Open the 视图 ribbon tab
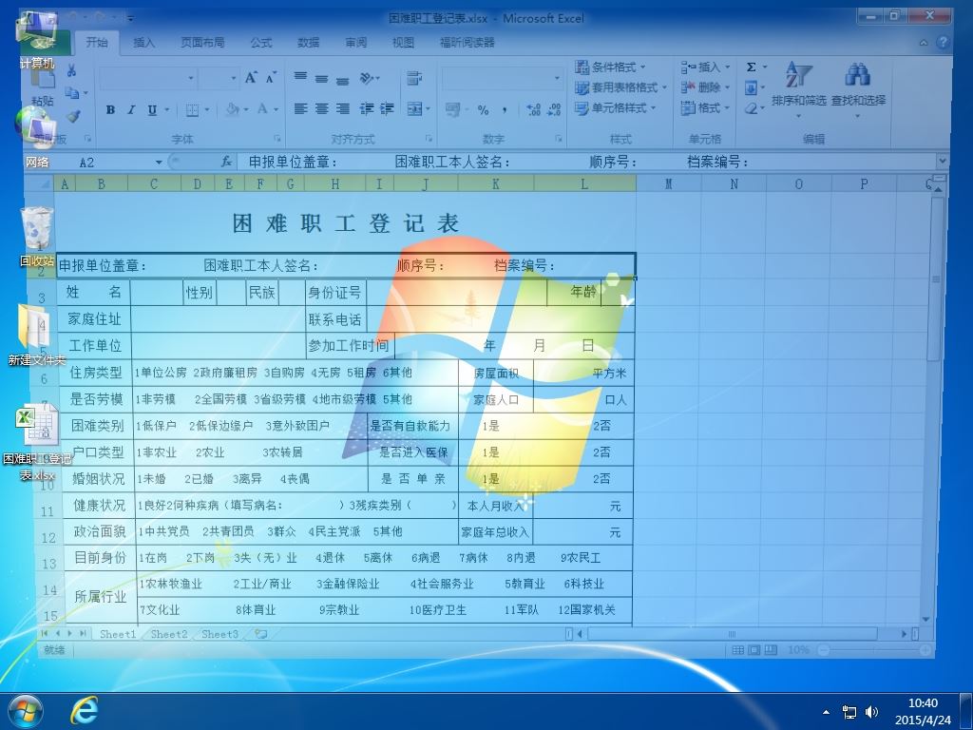This screenshot has width=973, height=730. coord(403,42)
